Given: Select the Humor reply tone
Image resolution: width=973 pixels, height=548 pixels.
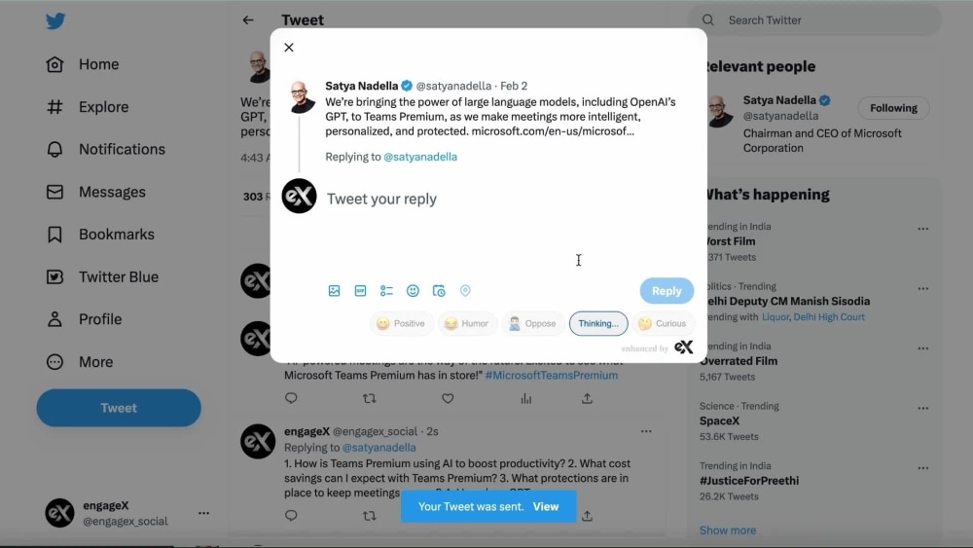Looking at the screenshot, I should (x=467, y=323).
